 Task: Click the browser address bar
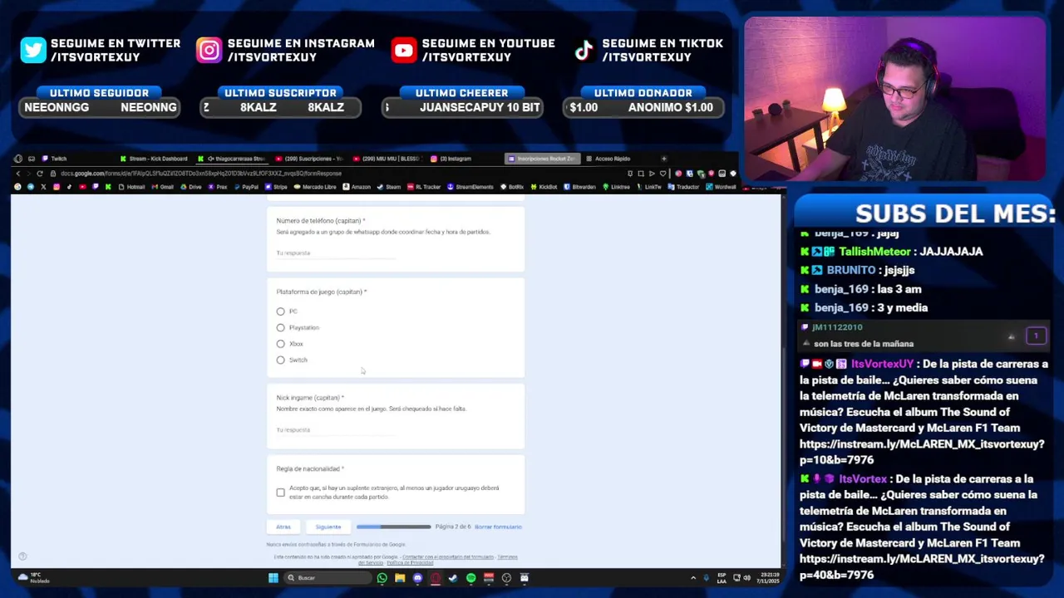click(x=332, y=174)
